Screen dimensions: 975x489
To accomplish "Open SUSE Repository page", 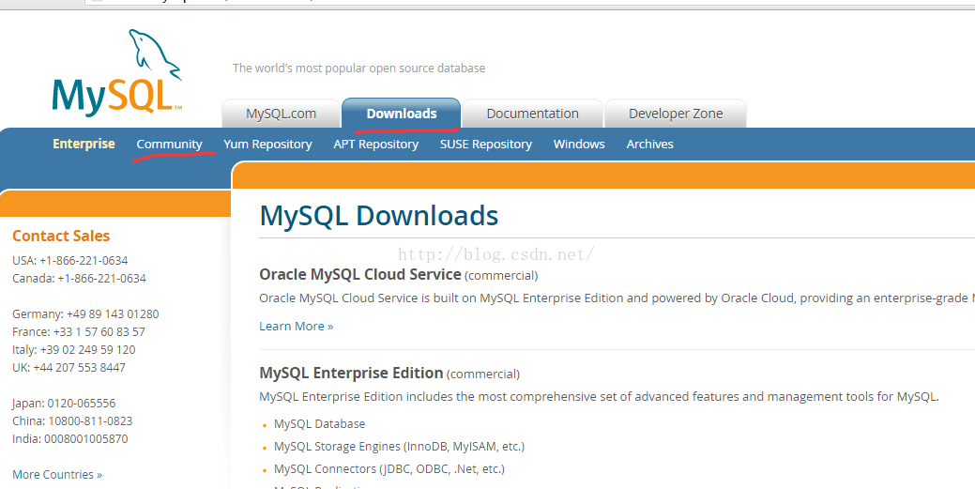I will (x=486, y=145).
